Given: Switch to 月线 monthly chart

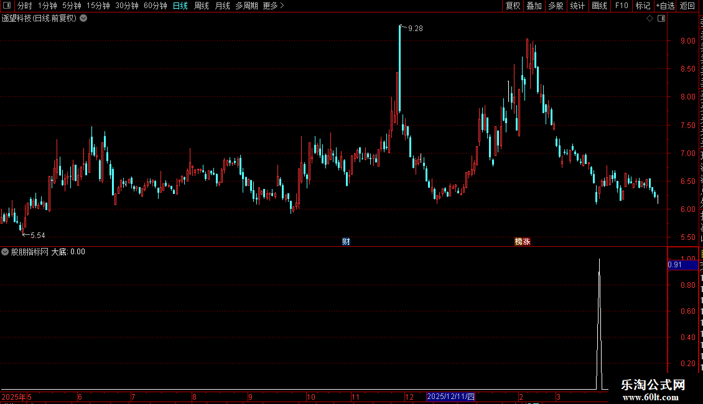Looking at the screenshot, I should (222, 6).
